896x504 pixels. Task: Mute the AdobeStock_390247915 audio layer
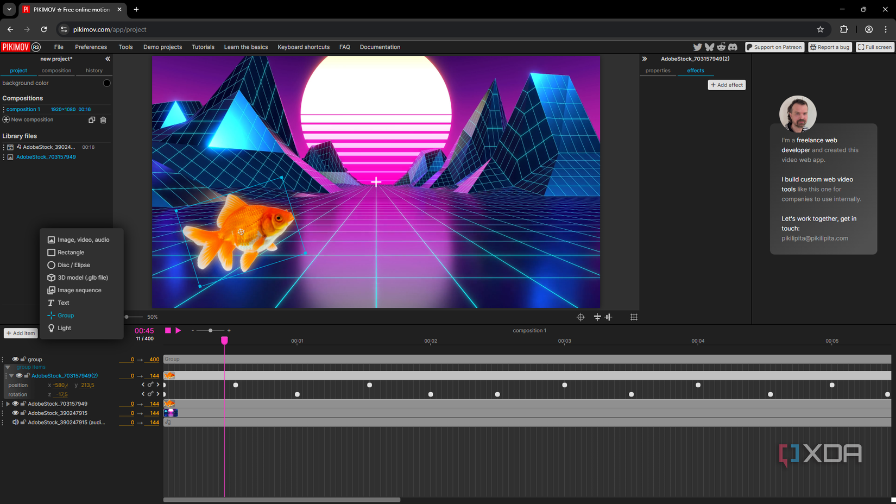click(x=15, y=423)
